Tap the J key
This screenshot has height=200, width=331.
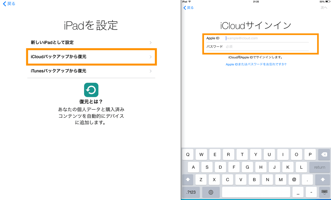pyautogui.click(x=275, y=167)
